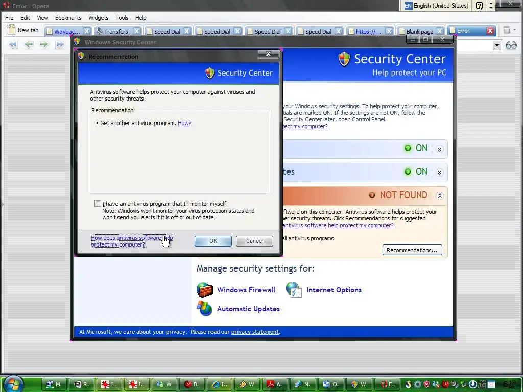Open the Tools menu
This screenshot has width=523, height=392.
(x=122, y=18)
